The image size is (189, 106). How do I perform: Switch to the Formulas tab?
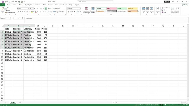coord(38,5)
